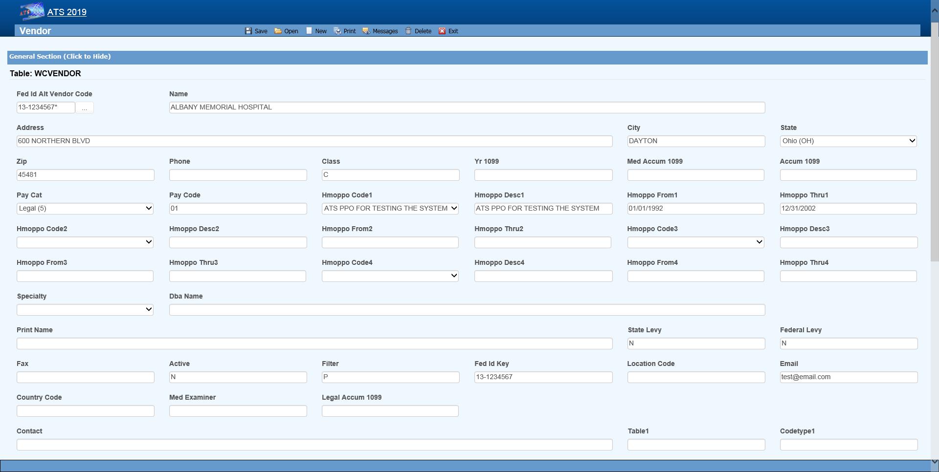The image size is (939, 472).
Task: Click the ATS logo image
Action: pyautogui.click(x=32, y=11)
